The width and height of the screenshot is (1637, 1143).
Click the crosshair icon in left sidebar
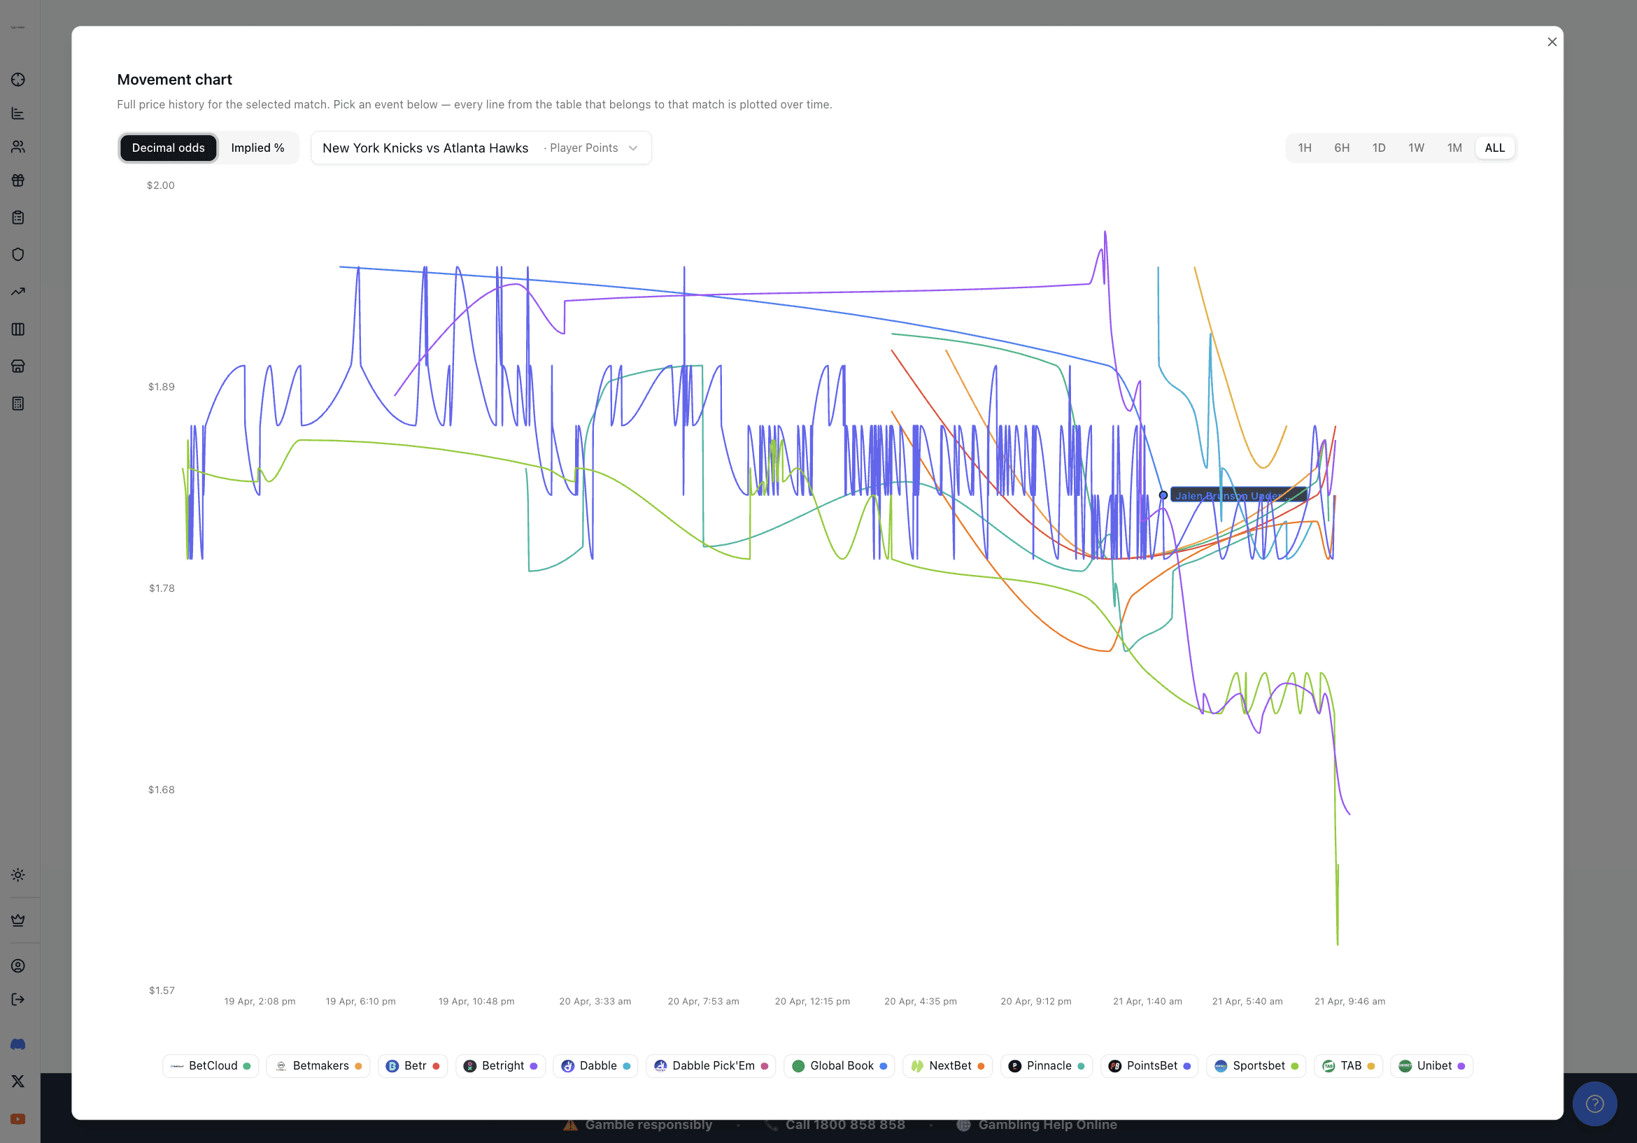pos(18,80)
